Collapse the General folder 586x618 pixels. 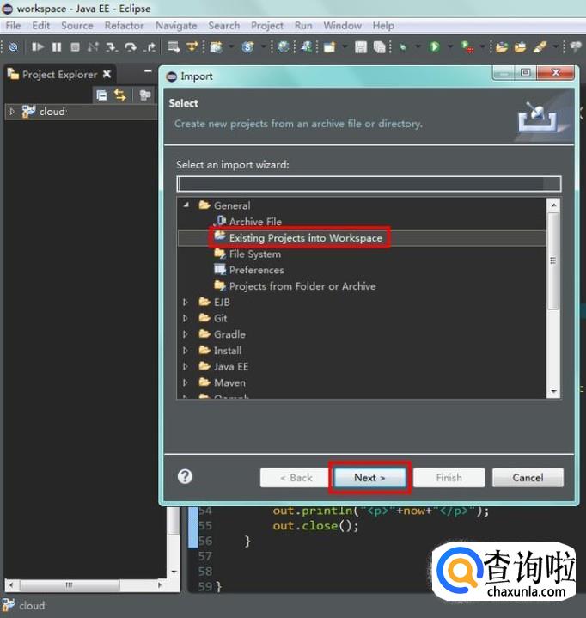tap(186, 205)
